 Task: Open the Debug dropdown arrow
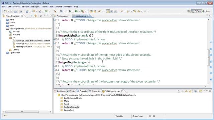(73, 11)
